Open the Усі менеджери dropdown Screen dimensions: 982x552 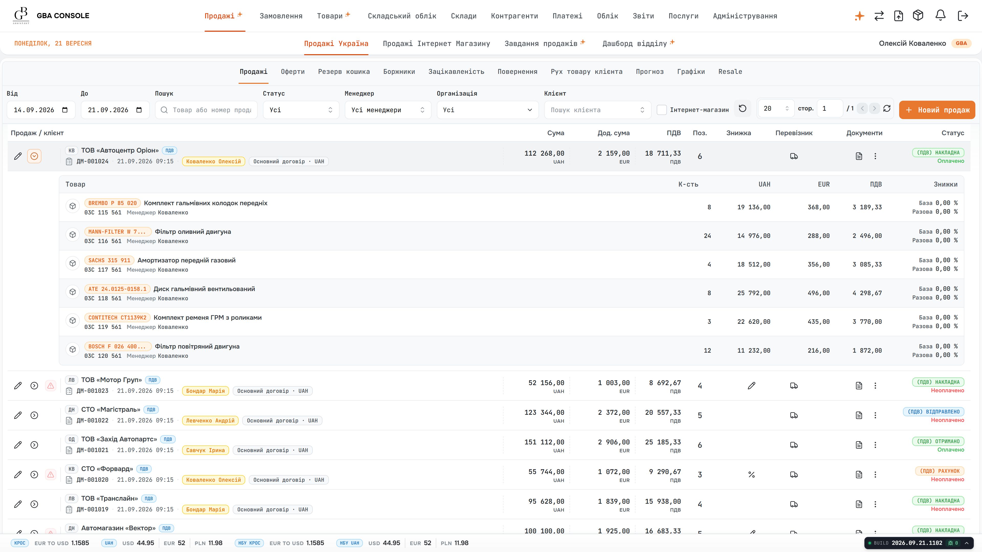[388, 110]
